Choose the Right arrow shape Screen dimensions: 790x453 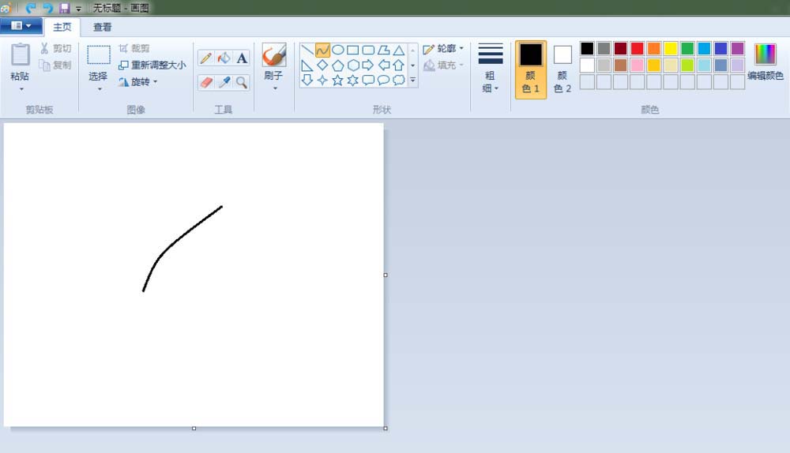point(368,65)
